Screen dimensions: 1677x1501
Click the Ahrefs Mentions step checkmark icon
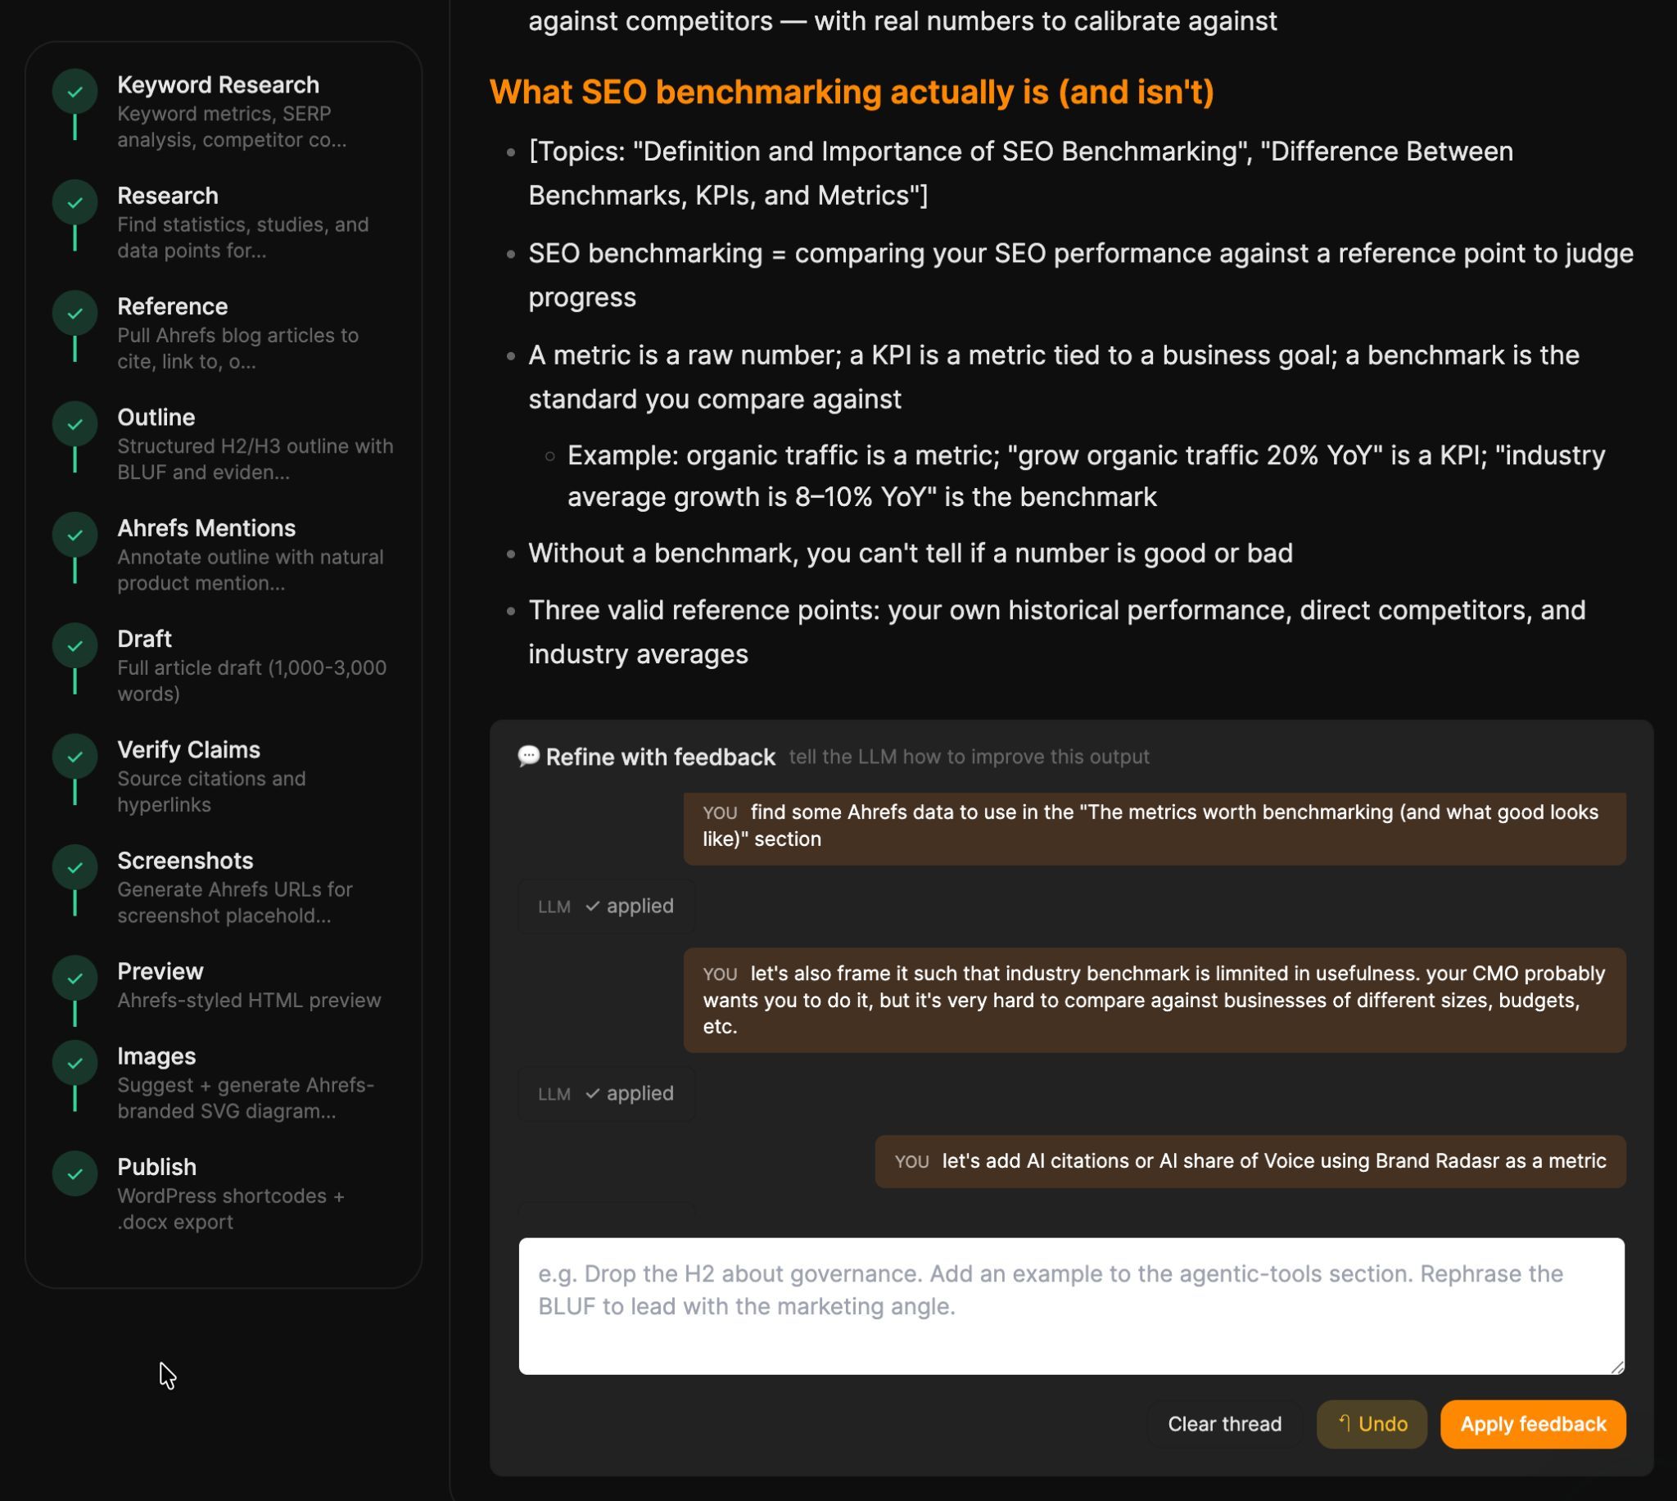[x=75, y=535]
